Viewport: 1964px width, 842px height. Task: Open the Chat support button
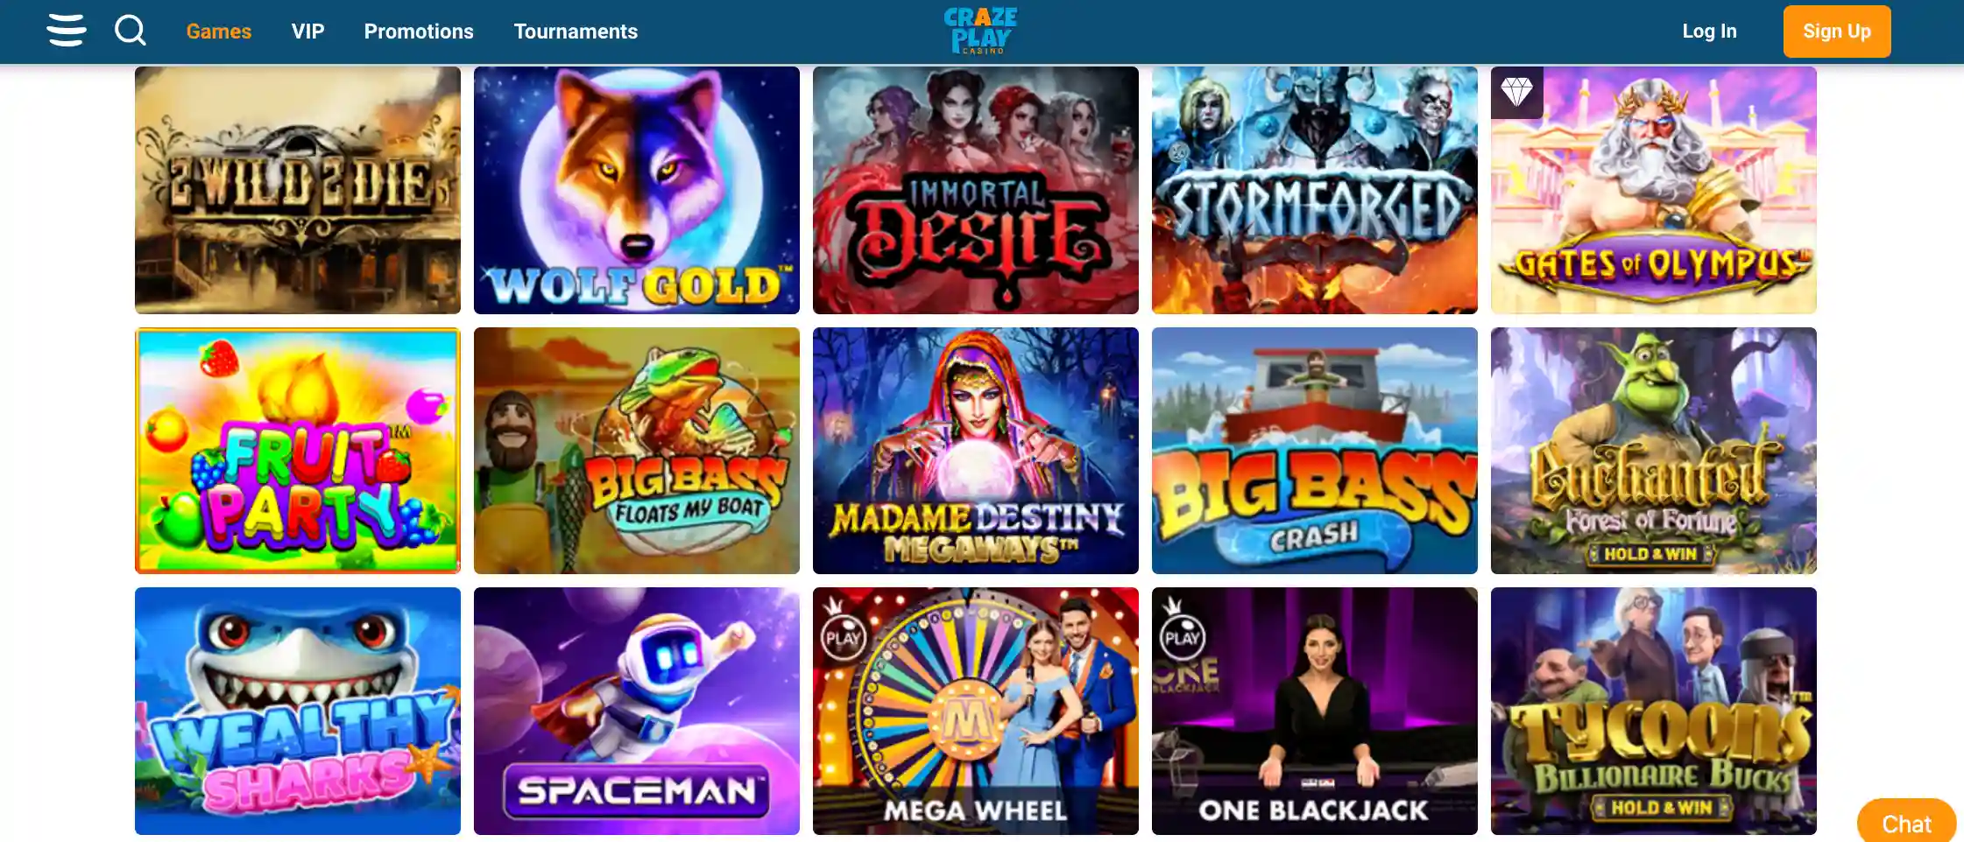pos(1906,823)
